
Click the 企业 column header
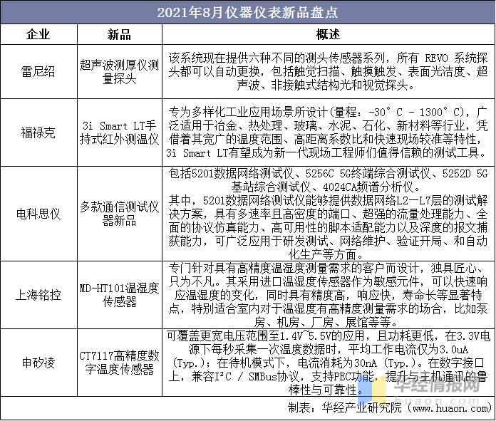38,34
